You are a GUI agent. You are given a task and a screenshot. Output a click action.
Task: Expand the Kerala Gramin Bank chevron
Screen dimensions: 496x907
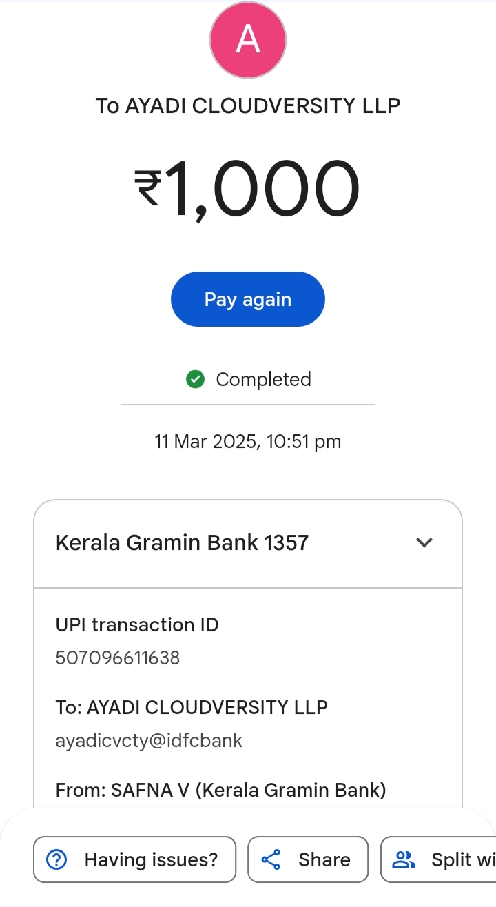(424, 542)
